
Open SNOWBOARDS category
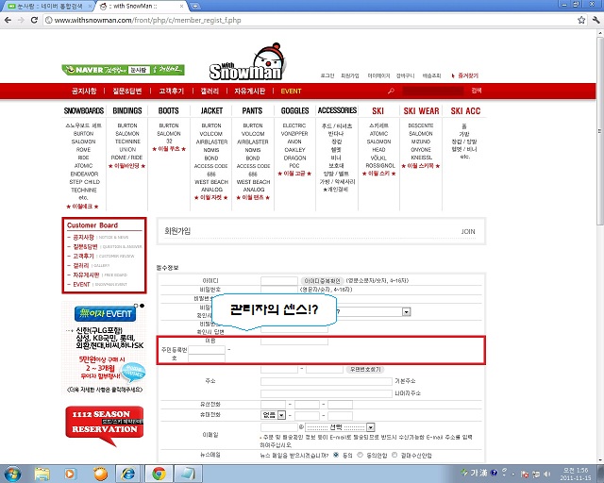84,111
